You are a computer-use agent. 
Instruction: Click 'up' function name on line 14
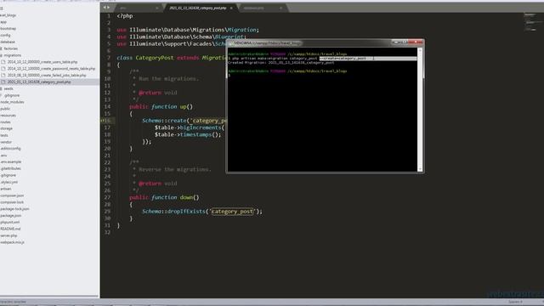coord(184,107)
